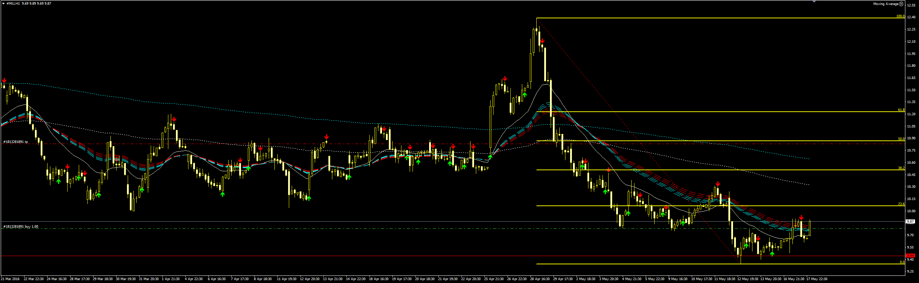Click the "12.10" price scale value
This screenshot has height=283, width=919.
[x=911, y=42]
